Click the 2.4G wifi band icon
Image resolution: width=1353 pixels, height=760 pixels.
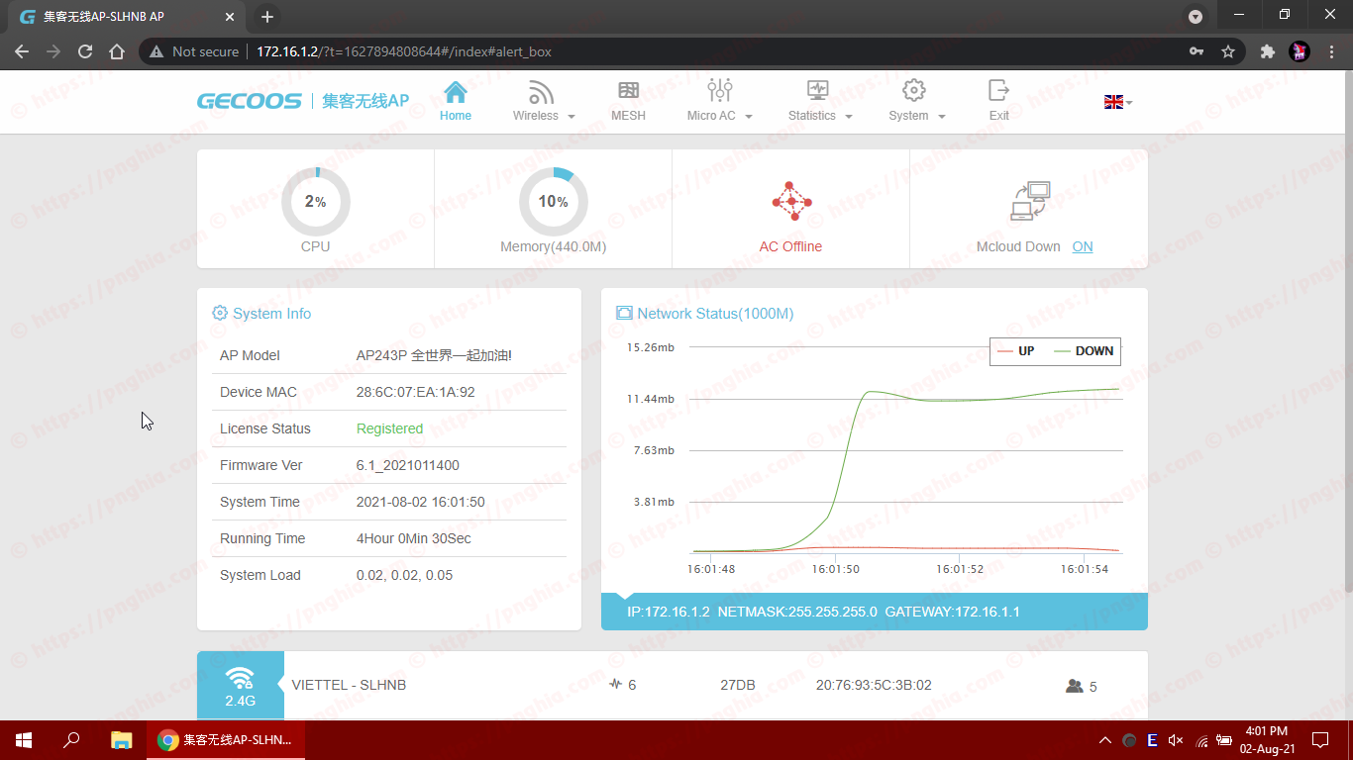[x=240, y=678]
